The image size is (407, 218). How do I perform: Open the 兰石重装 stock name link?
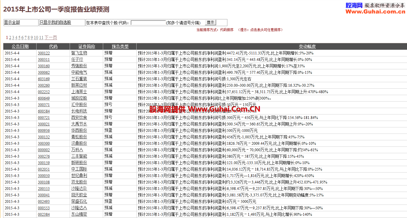79,79
